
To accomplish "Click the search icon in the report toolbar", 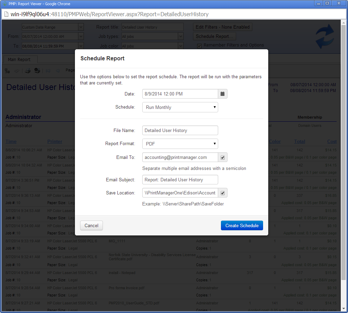I will 17,71.
